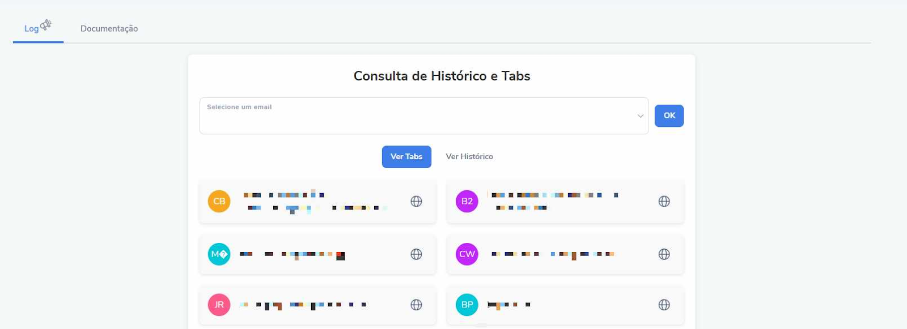Click the teal BP avatar

(467, 305)
